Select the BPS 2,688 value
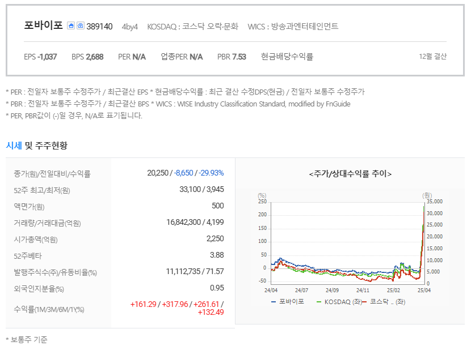Image resolution: width=471 pixels, height=346 pixels. pyautogui.click(x=87, y=57)
